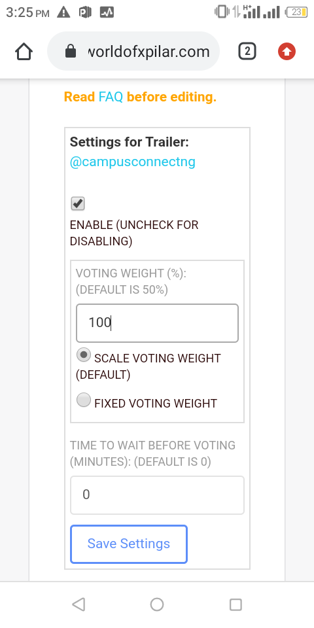
Task: Select Scale Voting Weight radio option
Action: pyautogui.click(x=84, y=355)
